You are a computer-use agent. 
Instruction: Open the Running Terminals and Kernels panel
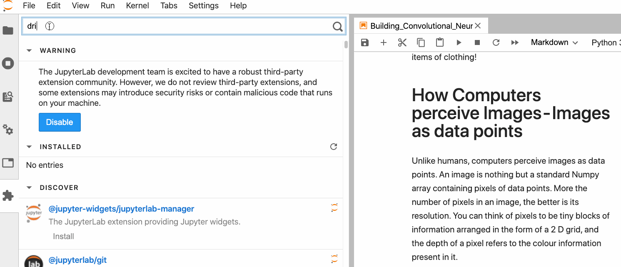(8, 64)
